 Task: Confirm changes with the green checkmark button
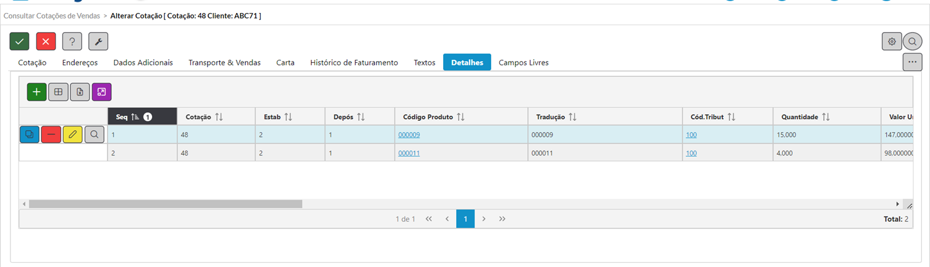pos(19,41)
